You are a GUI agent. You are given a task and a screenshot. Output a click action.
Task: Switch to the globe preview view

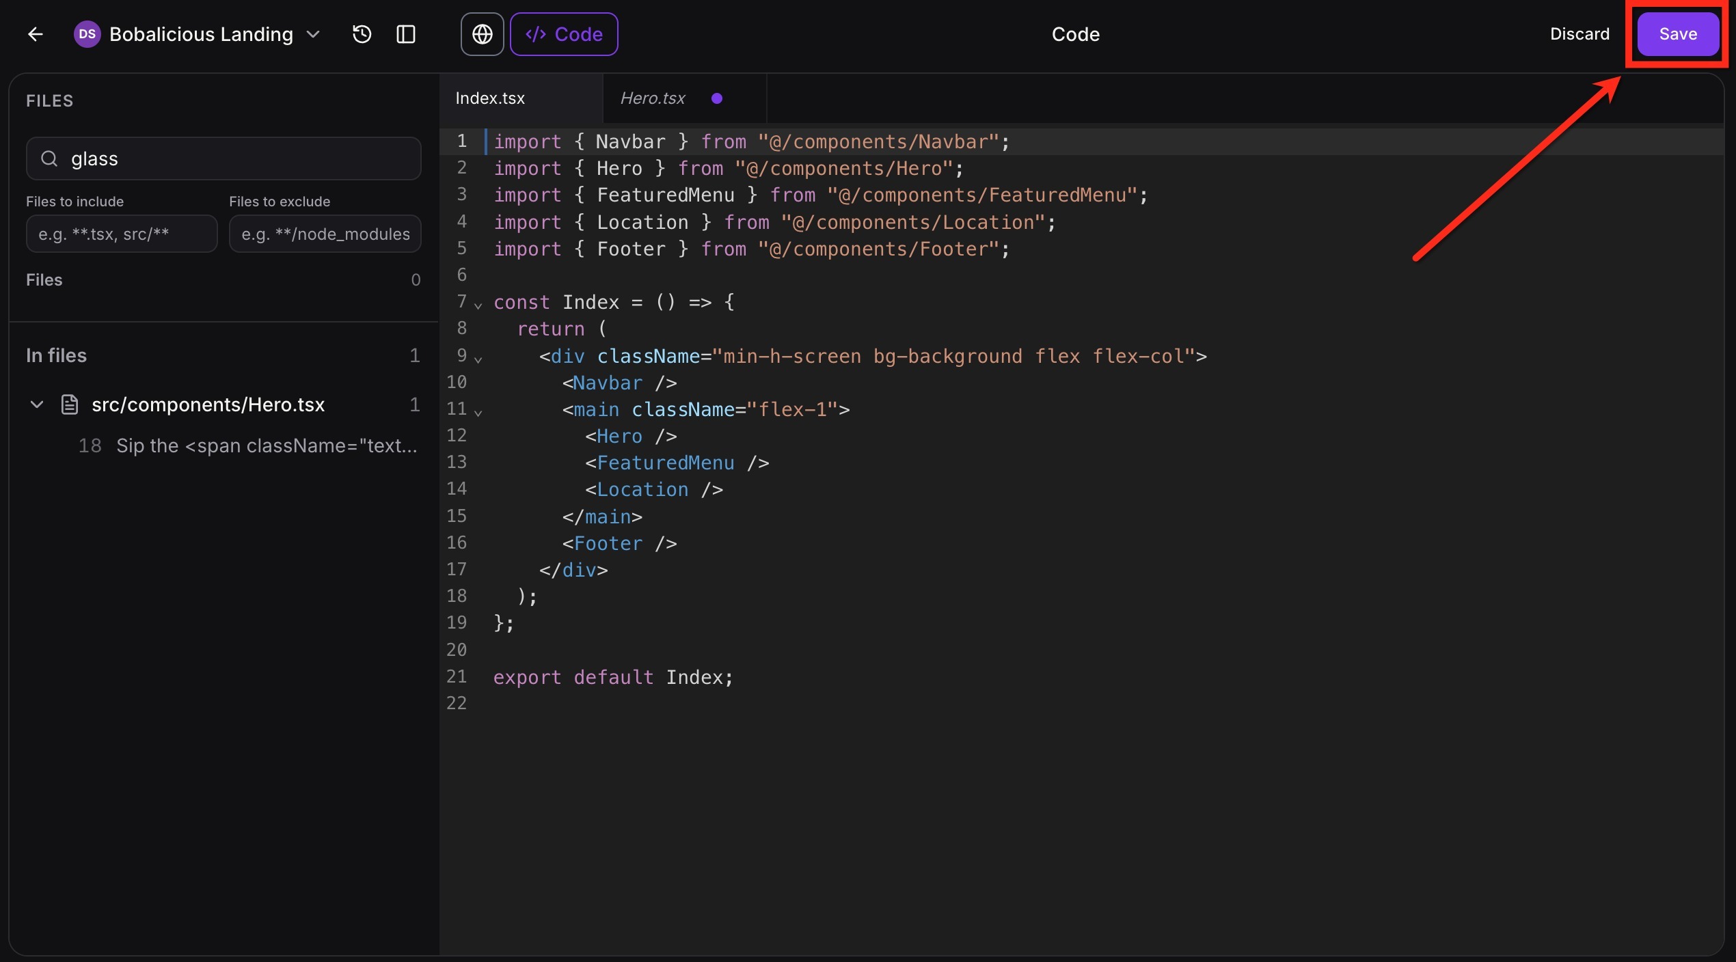[x=482, y=34]
